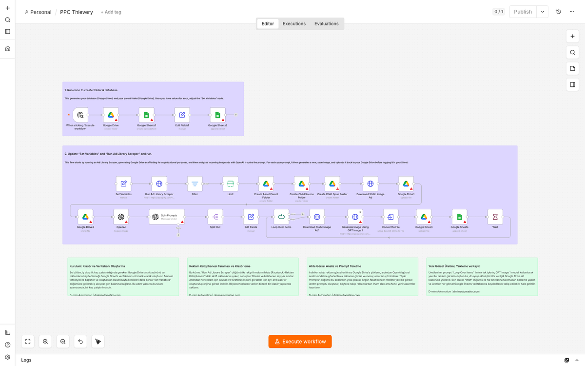Open logs in a new window
585x366 pixels.
566,360
